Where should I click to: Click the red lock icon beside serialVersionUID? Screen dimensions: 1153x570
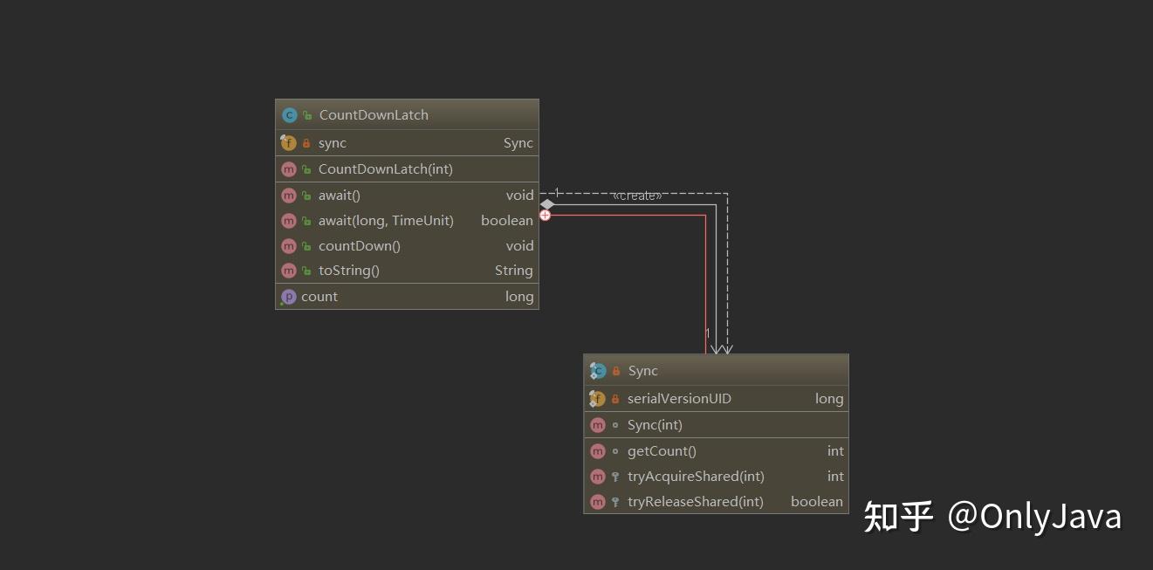pyautogui.click(x=615, y=399)
